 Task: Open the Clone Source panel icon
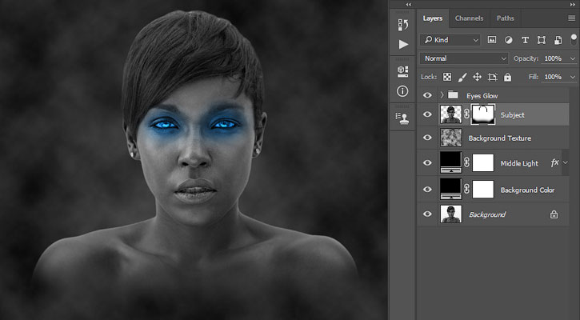tap(402, 118)
